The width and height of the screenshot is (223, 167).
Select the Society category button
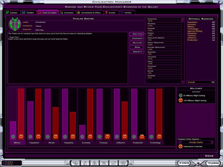pos(137,52)
